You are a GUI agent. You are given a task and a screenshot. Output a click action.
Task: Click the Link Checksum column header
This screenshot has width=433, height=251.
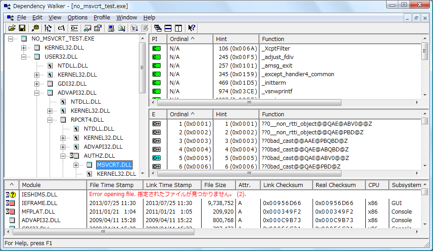(x=283, y=185)
